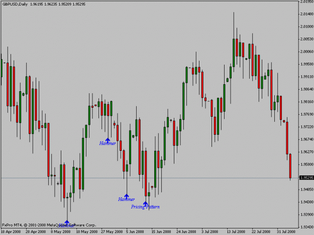This screenshot has height=235, width=314.
Task: Click the 3 Jul 2008 date label
Action: 210,231
